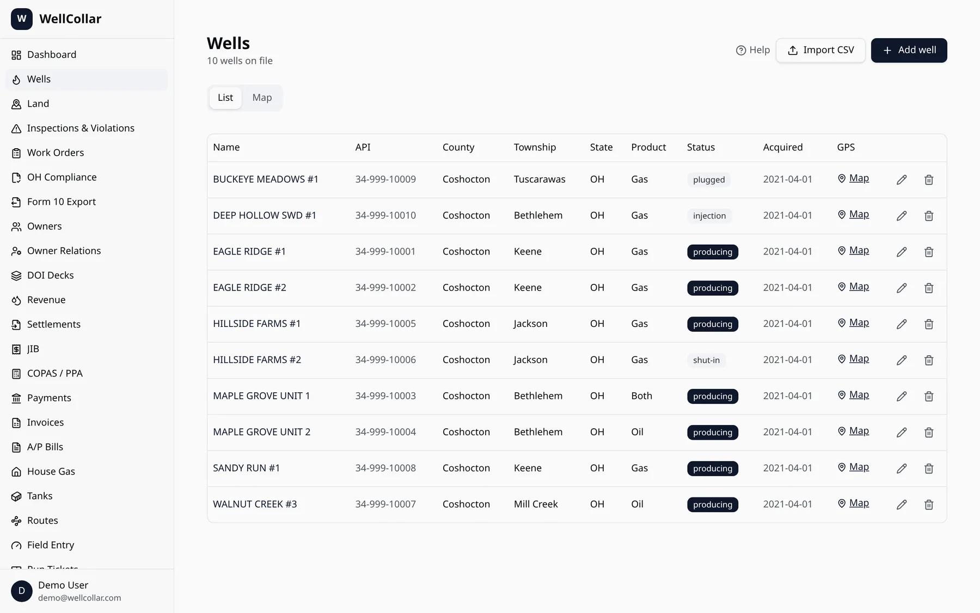The height and width of the screenshot is (613, 980).
Task: Edit SANDY RUN #1 pencil icon
Action: (902, 469)
